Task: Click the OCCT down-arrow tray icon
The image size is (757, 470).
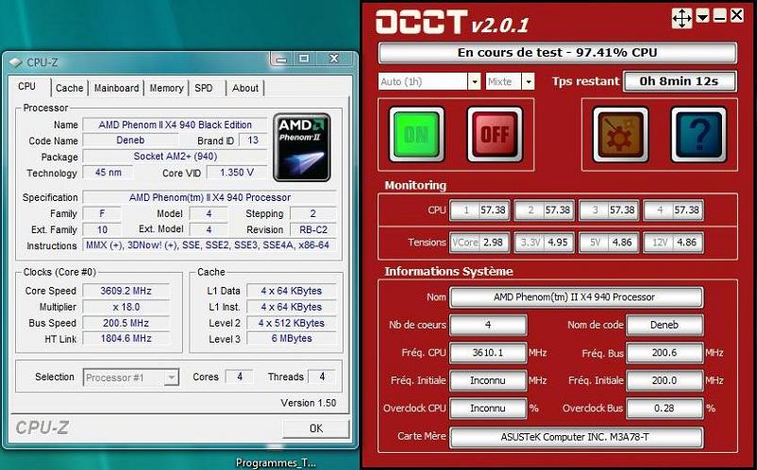Action: pyautogui.click(x=702, y=17)
